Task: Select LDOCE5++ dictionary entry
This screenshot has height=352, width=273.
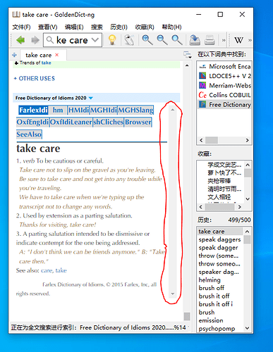Action: coord(224,76)
